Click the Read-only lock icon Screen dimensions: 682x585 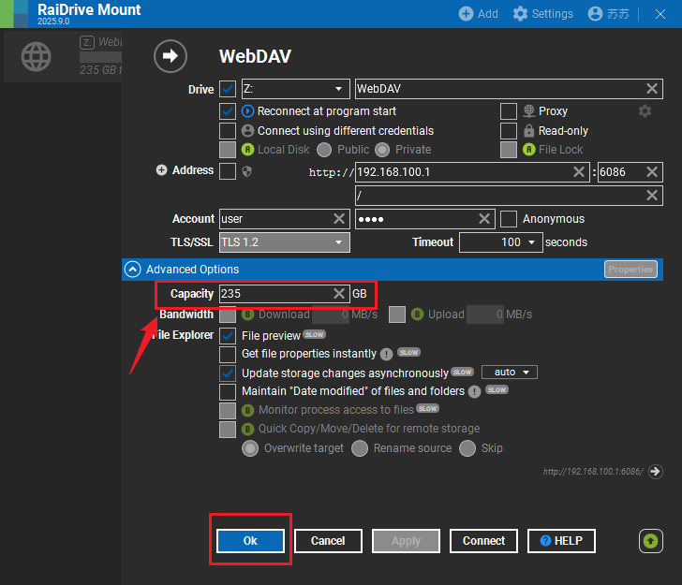click(528, 130)
